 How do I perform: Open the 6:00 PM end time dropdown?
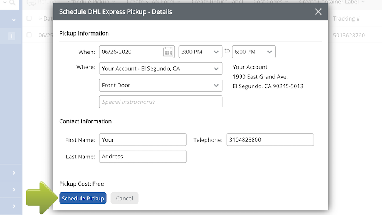click(x=254, y=52)
